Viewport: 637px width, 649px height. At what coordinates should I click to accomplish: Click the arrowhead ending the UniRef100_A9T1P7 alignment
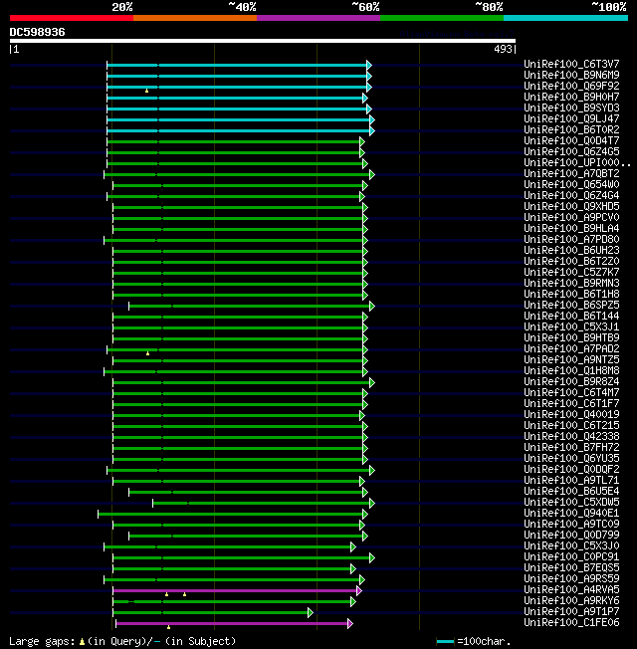[311, 612]
